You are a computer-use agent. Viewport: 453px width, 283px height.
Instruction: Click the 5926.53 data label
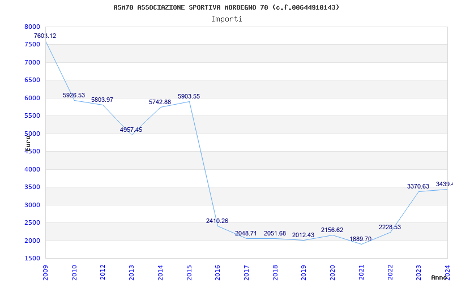click(74, 95)
